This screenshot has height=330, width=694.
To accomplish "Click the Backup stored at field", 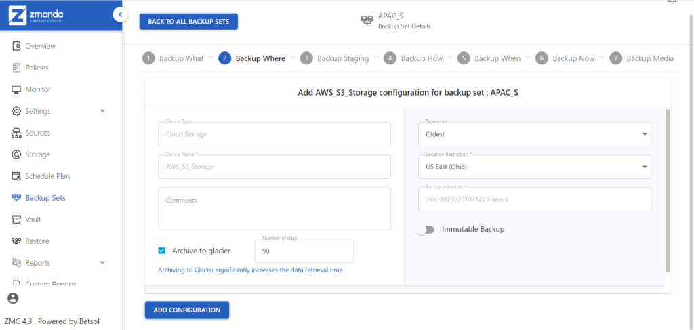I will [x=535, y=199].
